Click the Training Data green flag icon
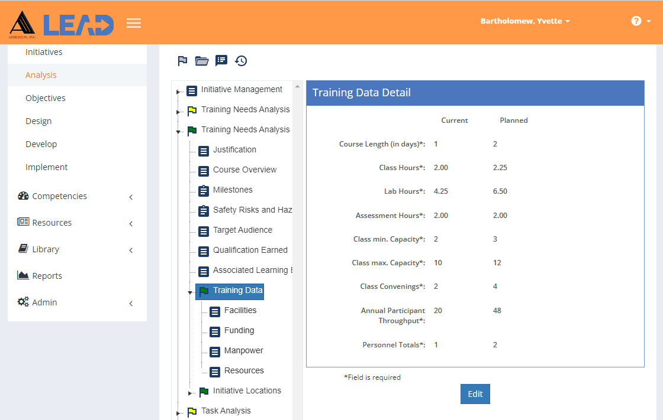This screenshot has width=663, height=420. 204,291
